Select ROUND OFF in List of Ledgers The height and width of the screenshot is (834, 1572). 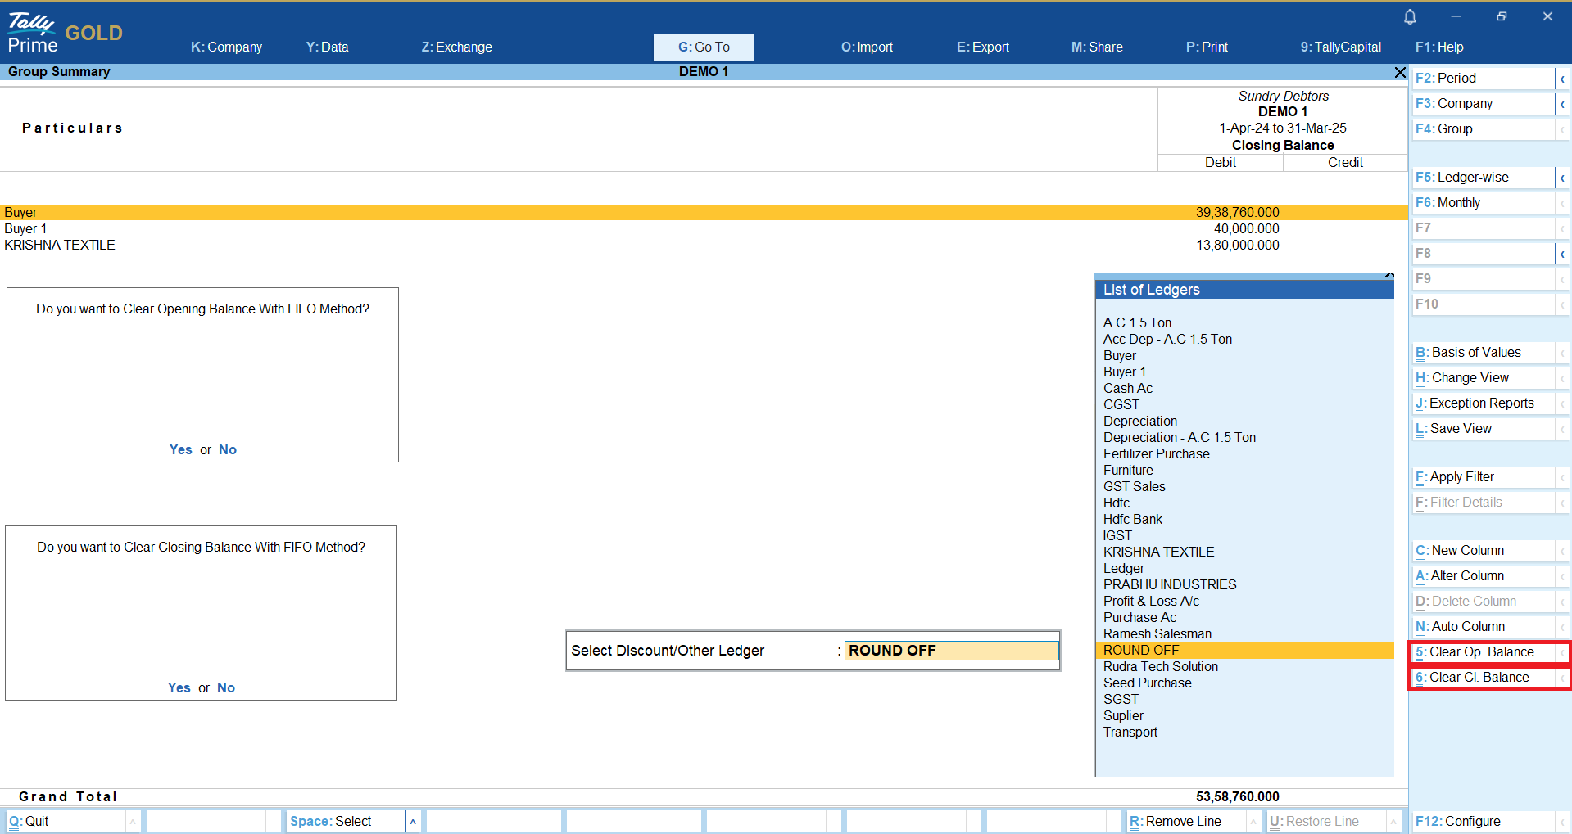pyautogui.click(x=1141, y=651)
